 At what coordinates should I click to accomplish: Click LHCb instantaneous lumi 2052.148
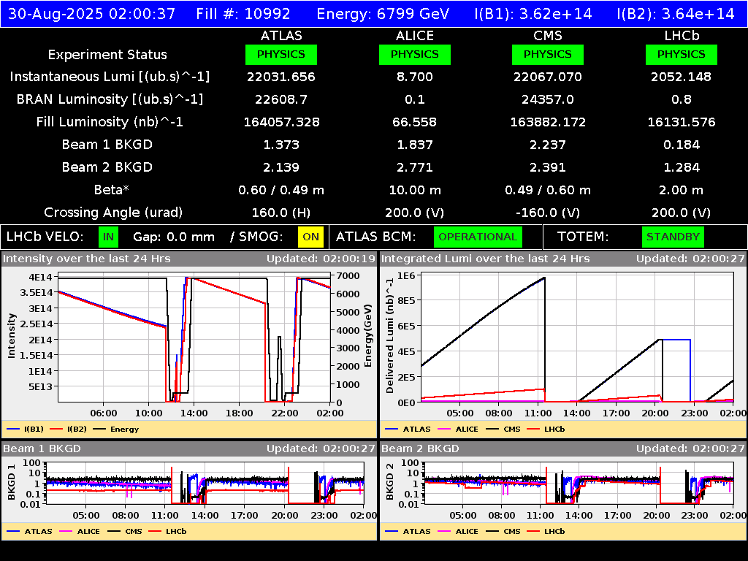[682, 77]
